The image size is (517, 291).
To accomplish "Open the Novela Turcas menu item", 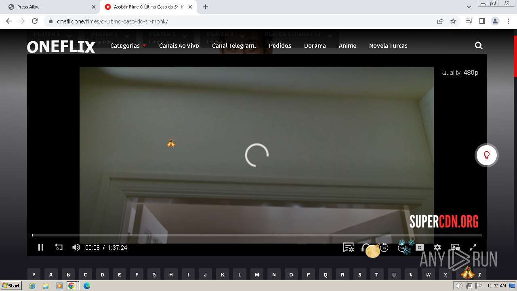I will tap(388, 46).
